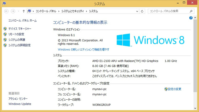199x112 pixels.
Task: Click the AMD E1-2100 APU processor text
Action: [125, 61]
